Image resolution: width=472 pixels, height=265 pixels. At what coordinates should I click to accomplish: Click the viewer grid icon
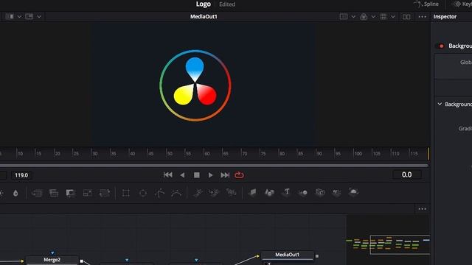(x=383, y=16)
